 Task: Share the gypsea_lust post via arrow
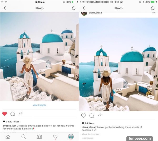point(21,114)
